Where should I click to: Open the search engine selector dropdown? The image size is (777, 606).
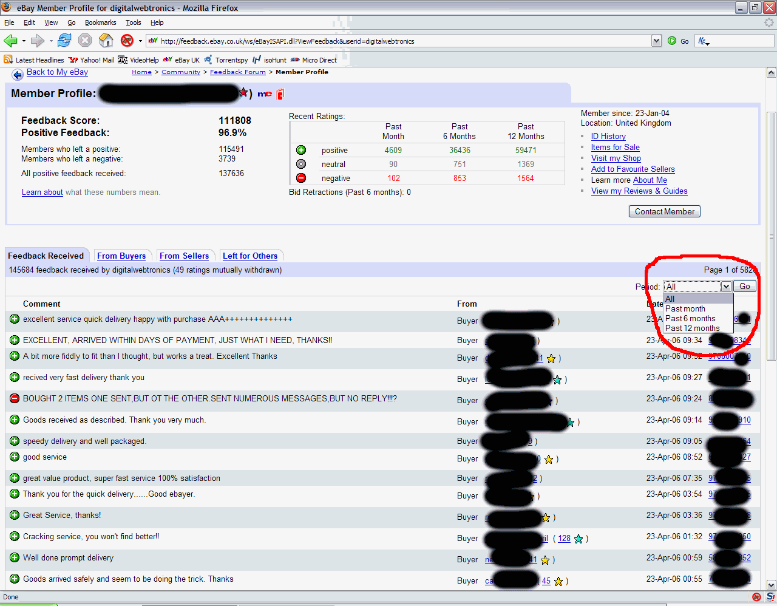tap(703, 41)
